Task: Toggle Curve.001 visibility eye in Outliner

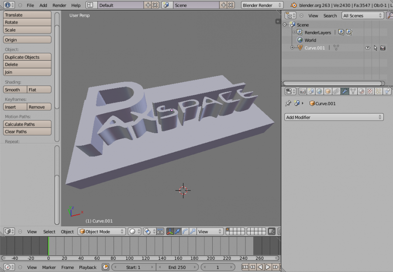Action: point(368,48)
